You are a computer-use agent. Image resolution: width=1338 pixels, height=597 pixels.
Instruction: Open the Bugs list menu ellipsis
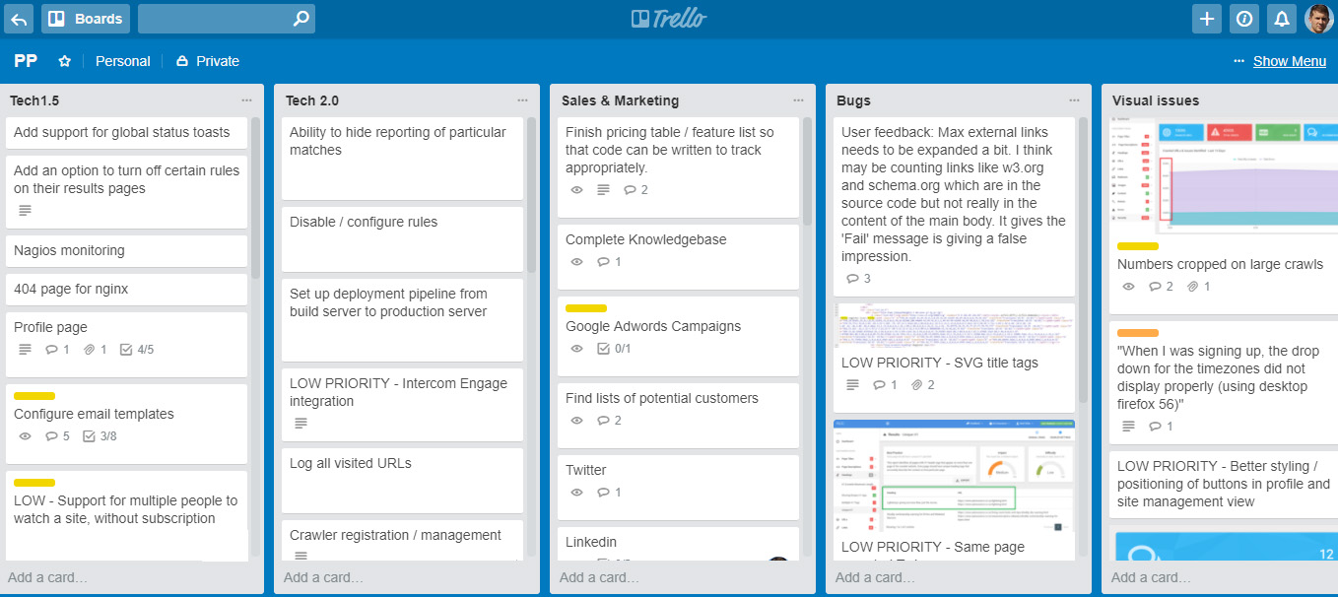[x=1074, y=100]
